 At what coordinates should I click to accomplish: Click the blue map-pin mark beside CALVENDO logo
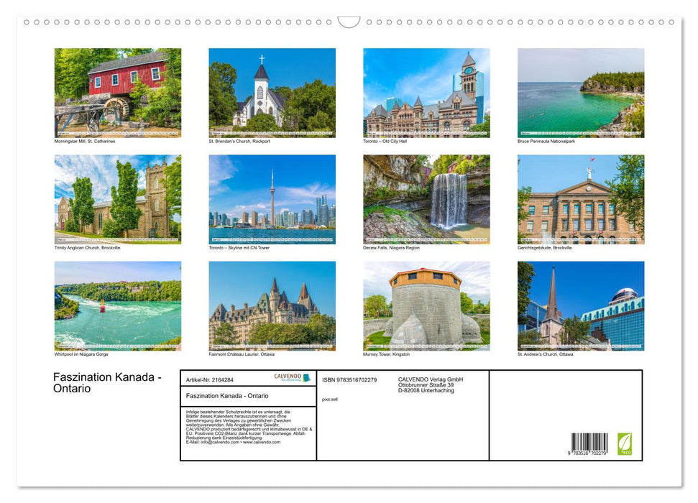[x=307, y=379]
